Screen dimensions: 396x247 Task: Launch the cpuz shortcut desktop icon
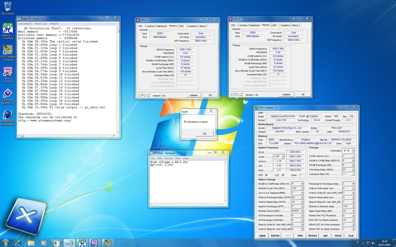pyautogui.click(x=8, y=71)
